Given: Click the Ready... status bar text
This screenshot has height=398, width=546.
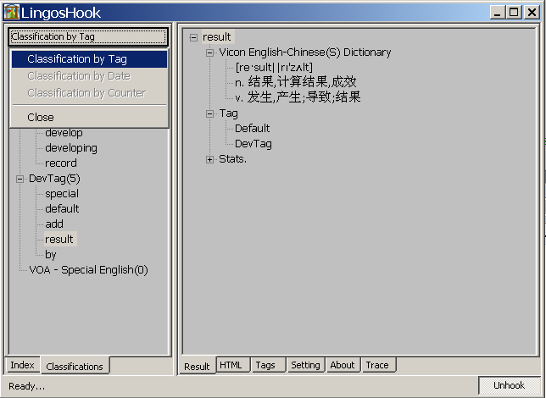Looking at the screenshot, I should [27, 386].
